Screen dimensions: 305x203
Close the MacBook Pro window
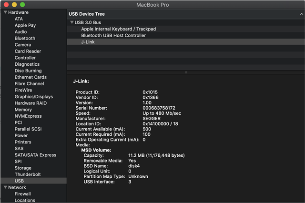[x=6, y=5]
